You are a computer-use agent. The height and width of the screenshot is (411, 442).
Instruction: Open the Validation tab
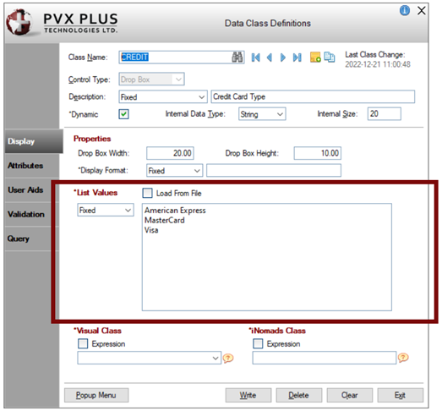click(26, 214)
